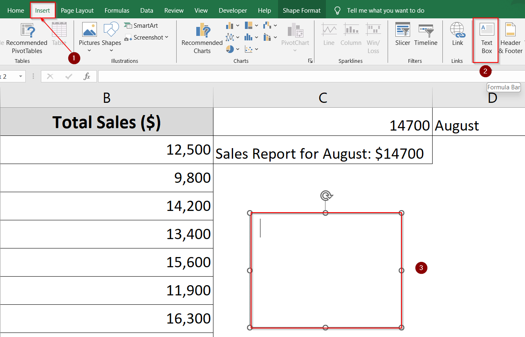The height and width of the screenshot is (337, 525).
Task: Click the Win/Loss sparkline icon
Action: tap(373, 30)
